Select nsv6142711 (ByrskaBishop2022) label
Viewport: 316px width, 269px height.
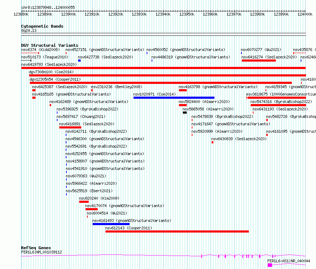(x=96, y=131)
